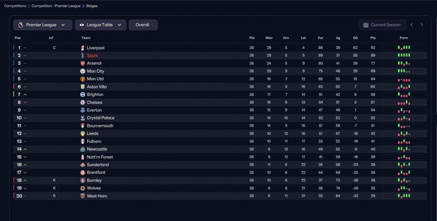Image resolution: width=437 pixels, height=221 pixels.
Task: Sort table by Inf column header
Action: click(51, 38)
